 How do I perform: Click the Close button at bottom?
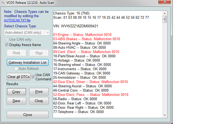click(28, 115)
